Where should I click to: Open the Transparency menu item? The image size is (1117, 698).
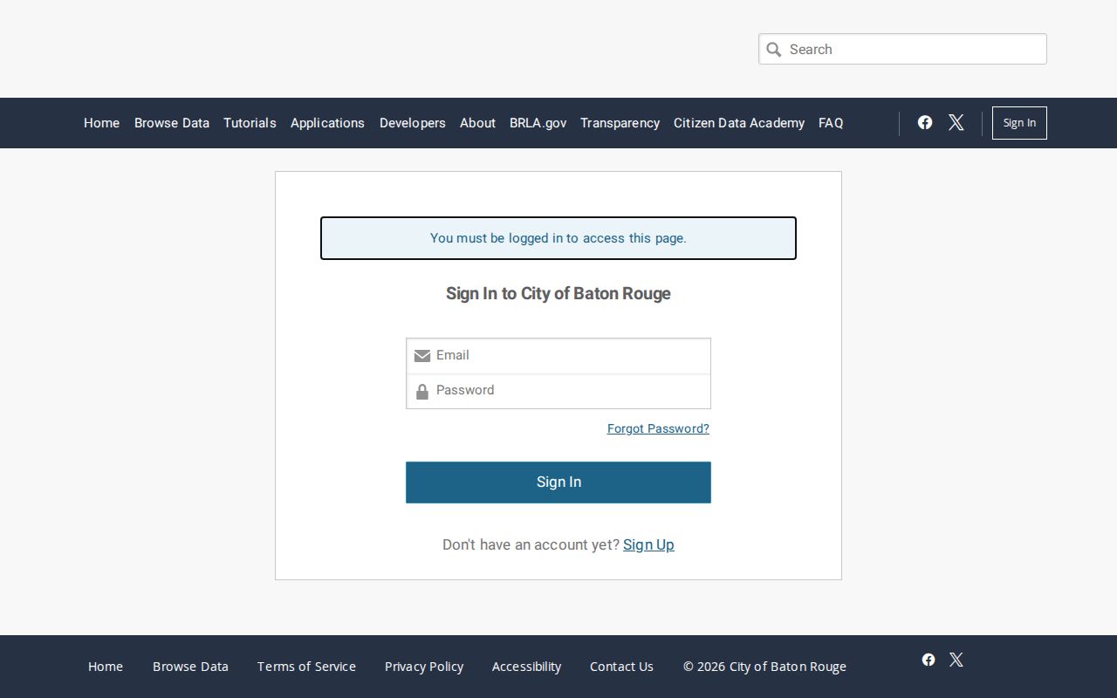click(620, 123)
